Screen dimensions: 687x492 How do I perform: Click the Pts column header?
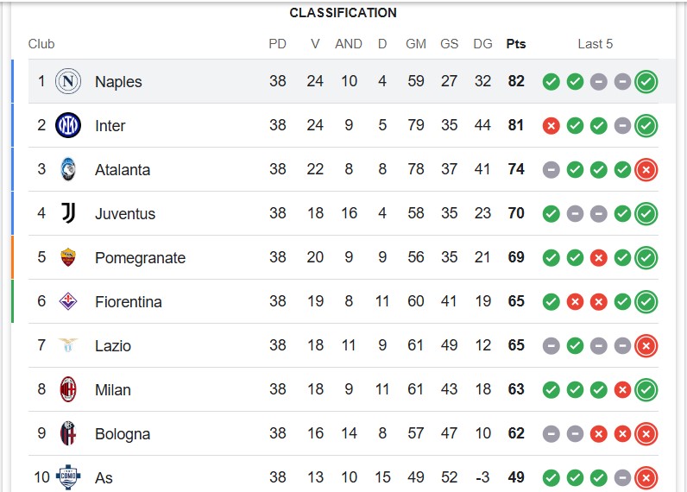516,44
